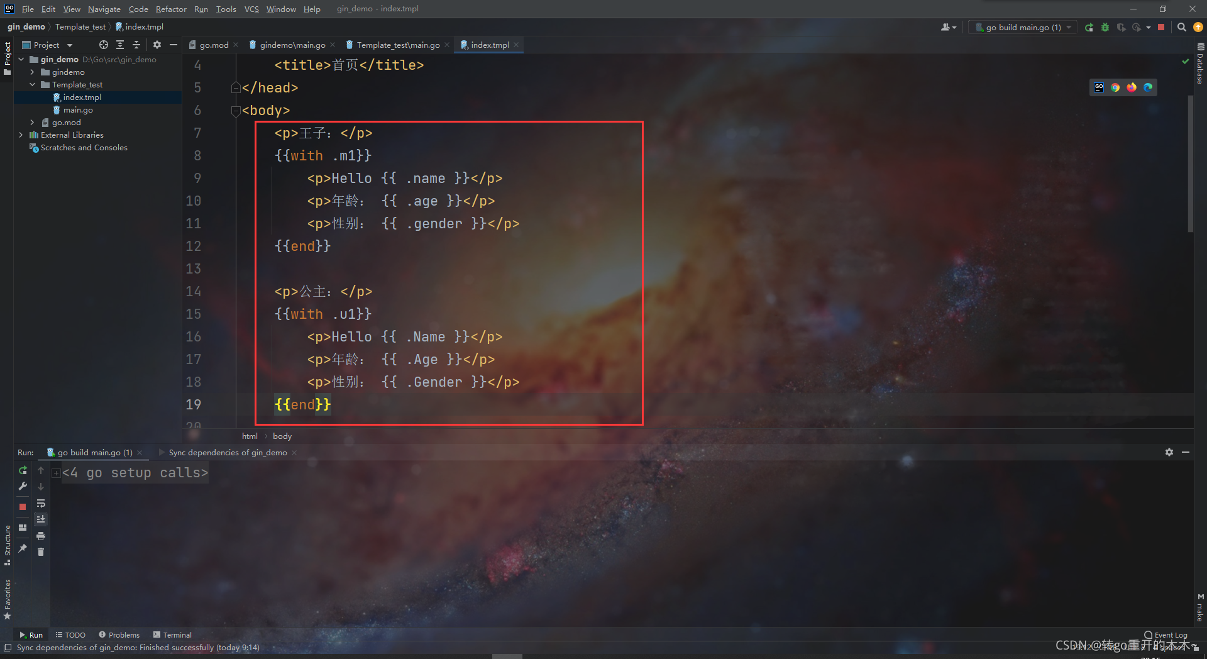The image size is (1207, 659).
Task: Collapse all in Project panel
Action: point(136,45)
